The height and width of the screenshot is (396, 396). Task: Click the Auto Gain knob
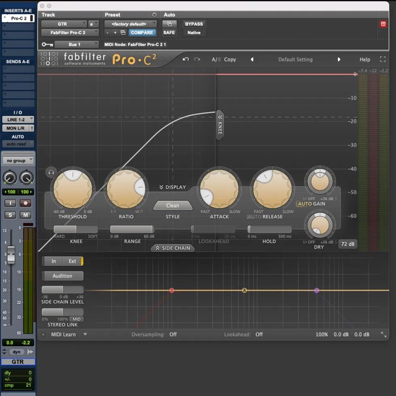[x=319, y=182]
